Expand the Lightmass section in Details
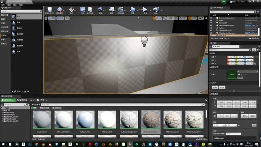261x147 pixels. (214, 138)
